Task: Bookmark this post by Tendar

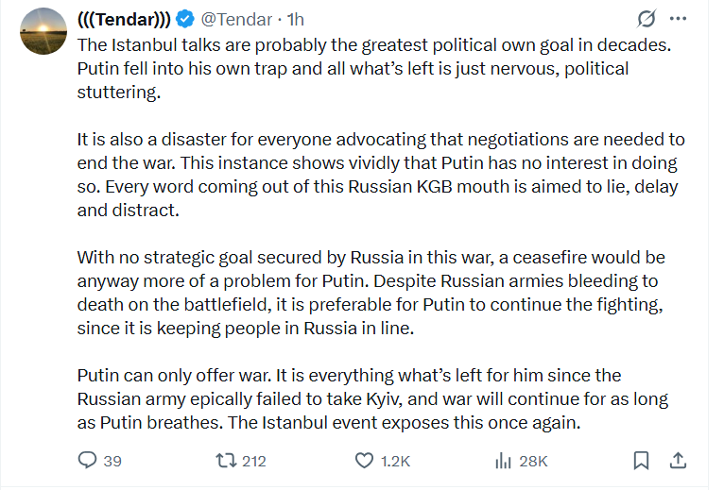Action: click(x=641, y=461)
